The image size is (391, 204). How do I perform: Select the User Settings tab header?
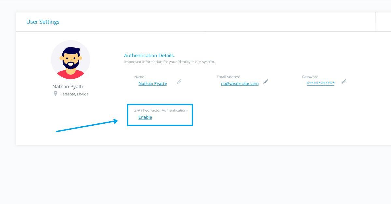pos(43,22)
